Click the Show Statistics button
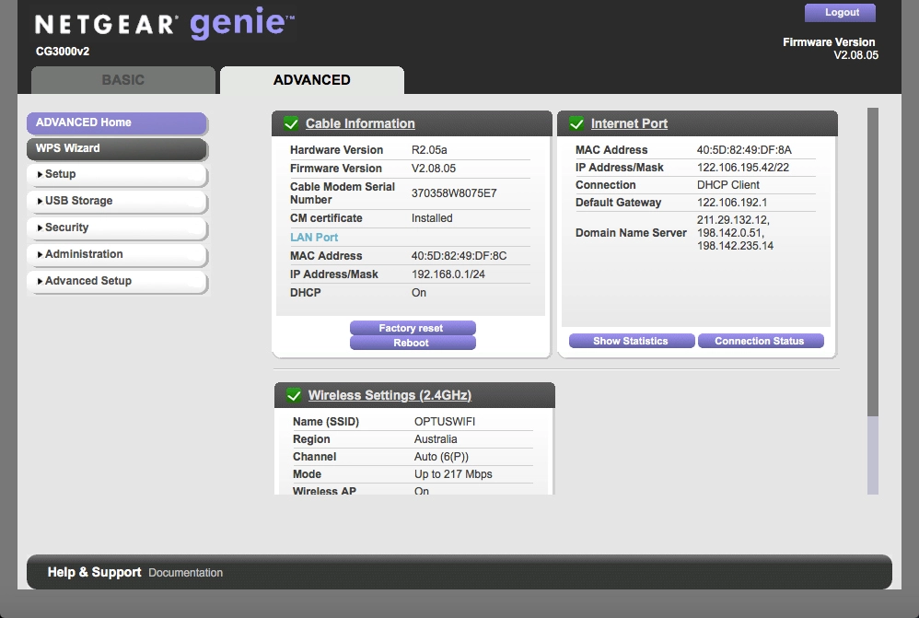This screenshot has height=618, width=919. pos(632,341)
